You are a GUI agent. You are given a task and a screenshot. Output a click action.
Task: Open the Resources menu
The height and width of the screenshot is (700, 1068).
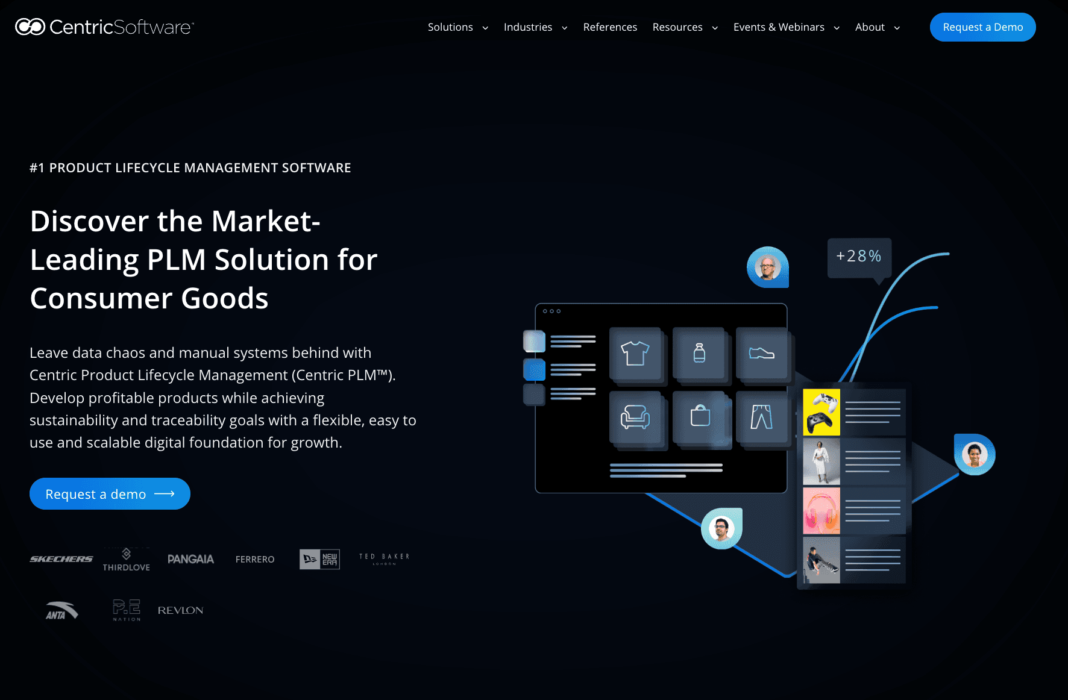coord(677,27)
